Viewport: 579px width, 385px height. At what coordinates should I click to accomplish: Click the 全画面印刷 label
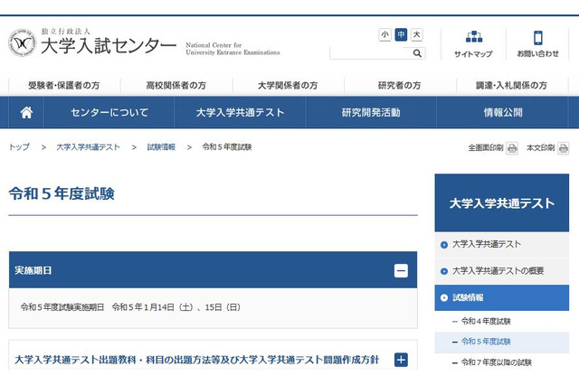click(x=486, y=148)
